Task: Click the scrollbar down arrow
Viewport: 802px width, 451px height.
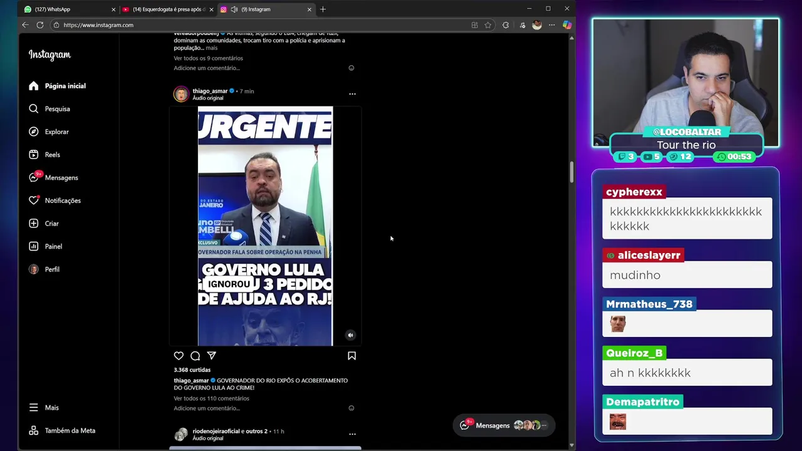Action: tap(571, 445)
